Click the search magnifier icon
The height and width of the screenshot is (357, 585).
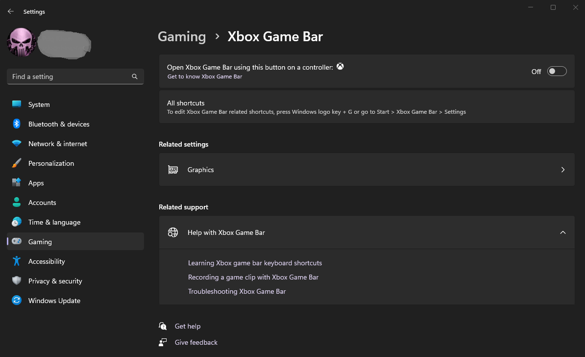point(135,76)
